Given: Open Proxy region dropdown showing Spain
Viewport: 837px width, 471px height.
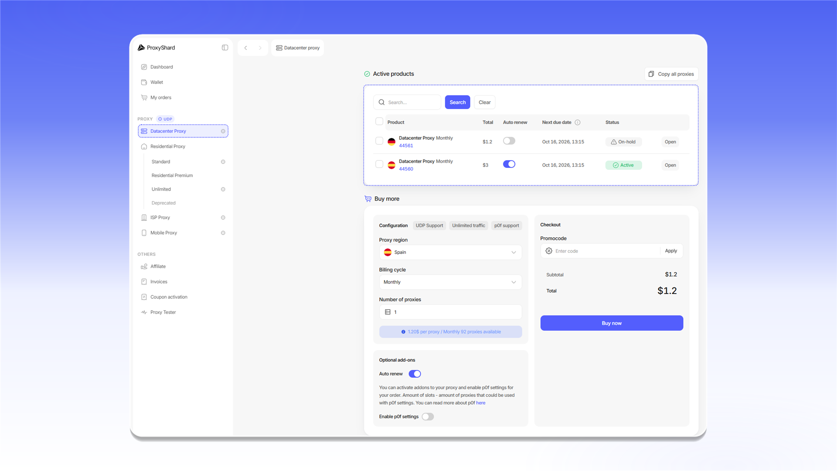Looking at the screenshot, I should (x=450, y=253).
